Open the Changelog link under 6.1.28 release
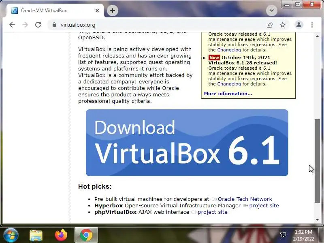This screenshot has width=324, height=243. (229, 84)
